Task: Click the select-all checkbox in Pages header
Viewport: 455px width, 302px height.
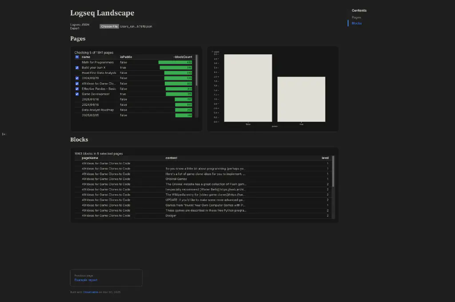Action: click(x=77, y=57)
